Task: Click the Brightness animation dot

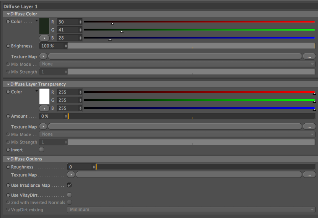Action: pyautogui.click(x=8, y=46)
